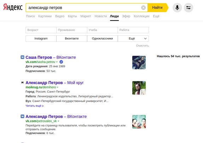The width and height of the screenshot is (203, 143).
Task: Click the Подписчиков: 53 тыс. line
Action: (x=41, y=71)
